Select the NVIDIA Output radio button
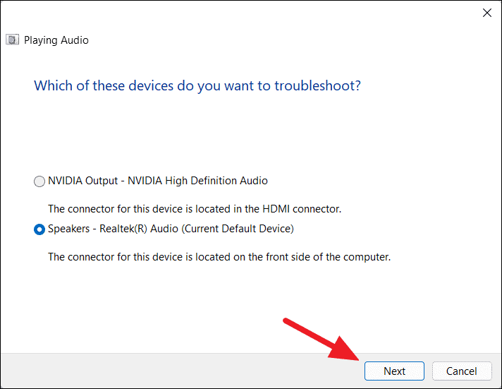 click(x=39, y=181)
